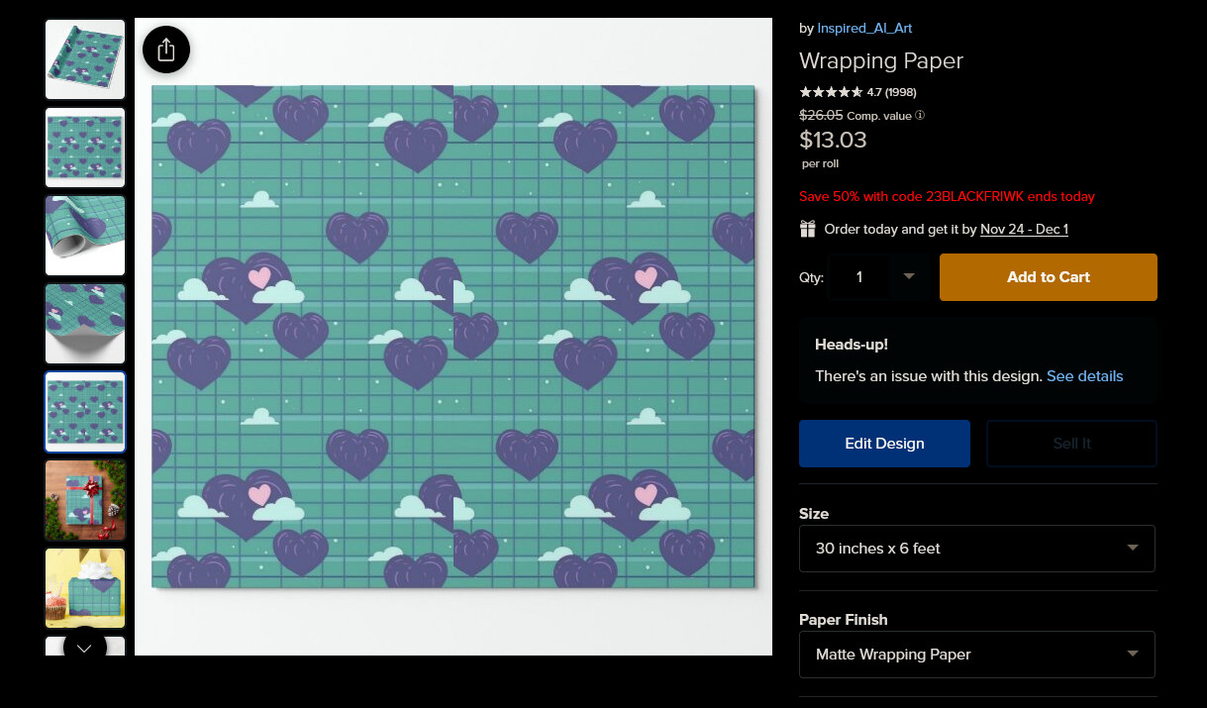This screenshot has height=708, width=1207.
Task: Click the Edit Design button
Action: click(x=884, y=444)
